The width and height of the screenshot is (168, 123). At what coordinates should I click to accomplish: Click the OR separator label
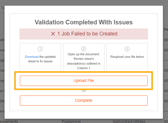point(84,91)
